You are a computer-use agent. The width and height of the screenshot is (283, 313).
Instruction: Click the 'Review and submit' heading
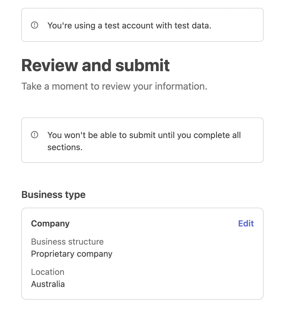pos(95,65)
